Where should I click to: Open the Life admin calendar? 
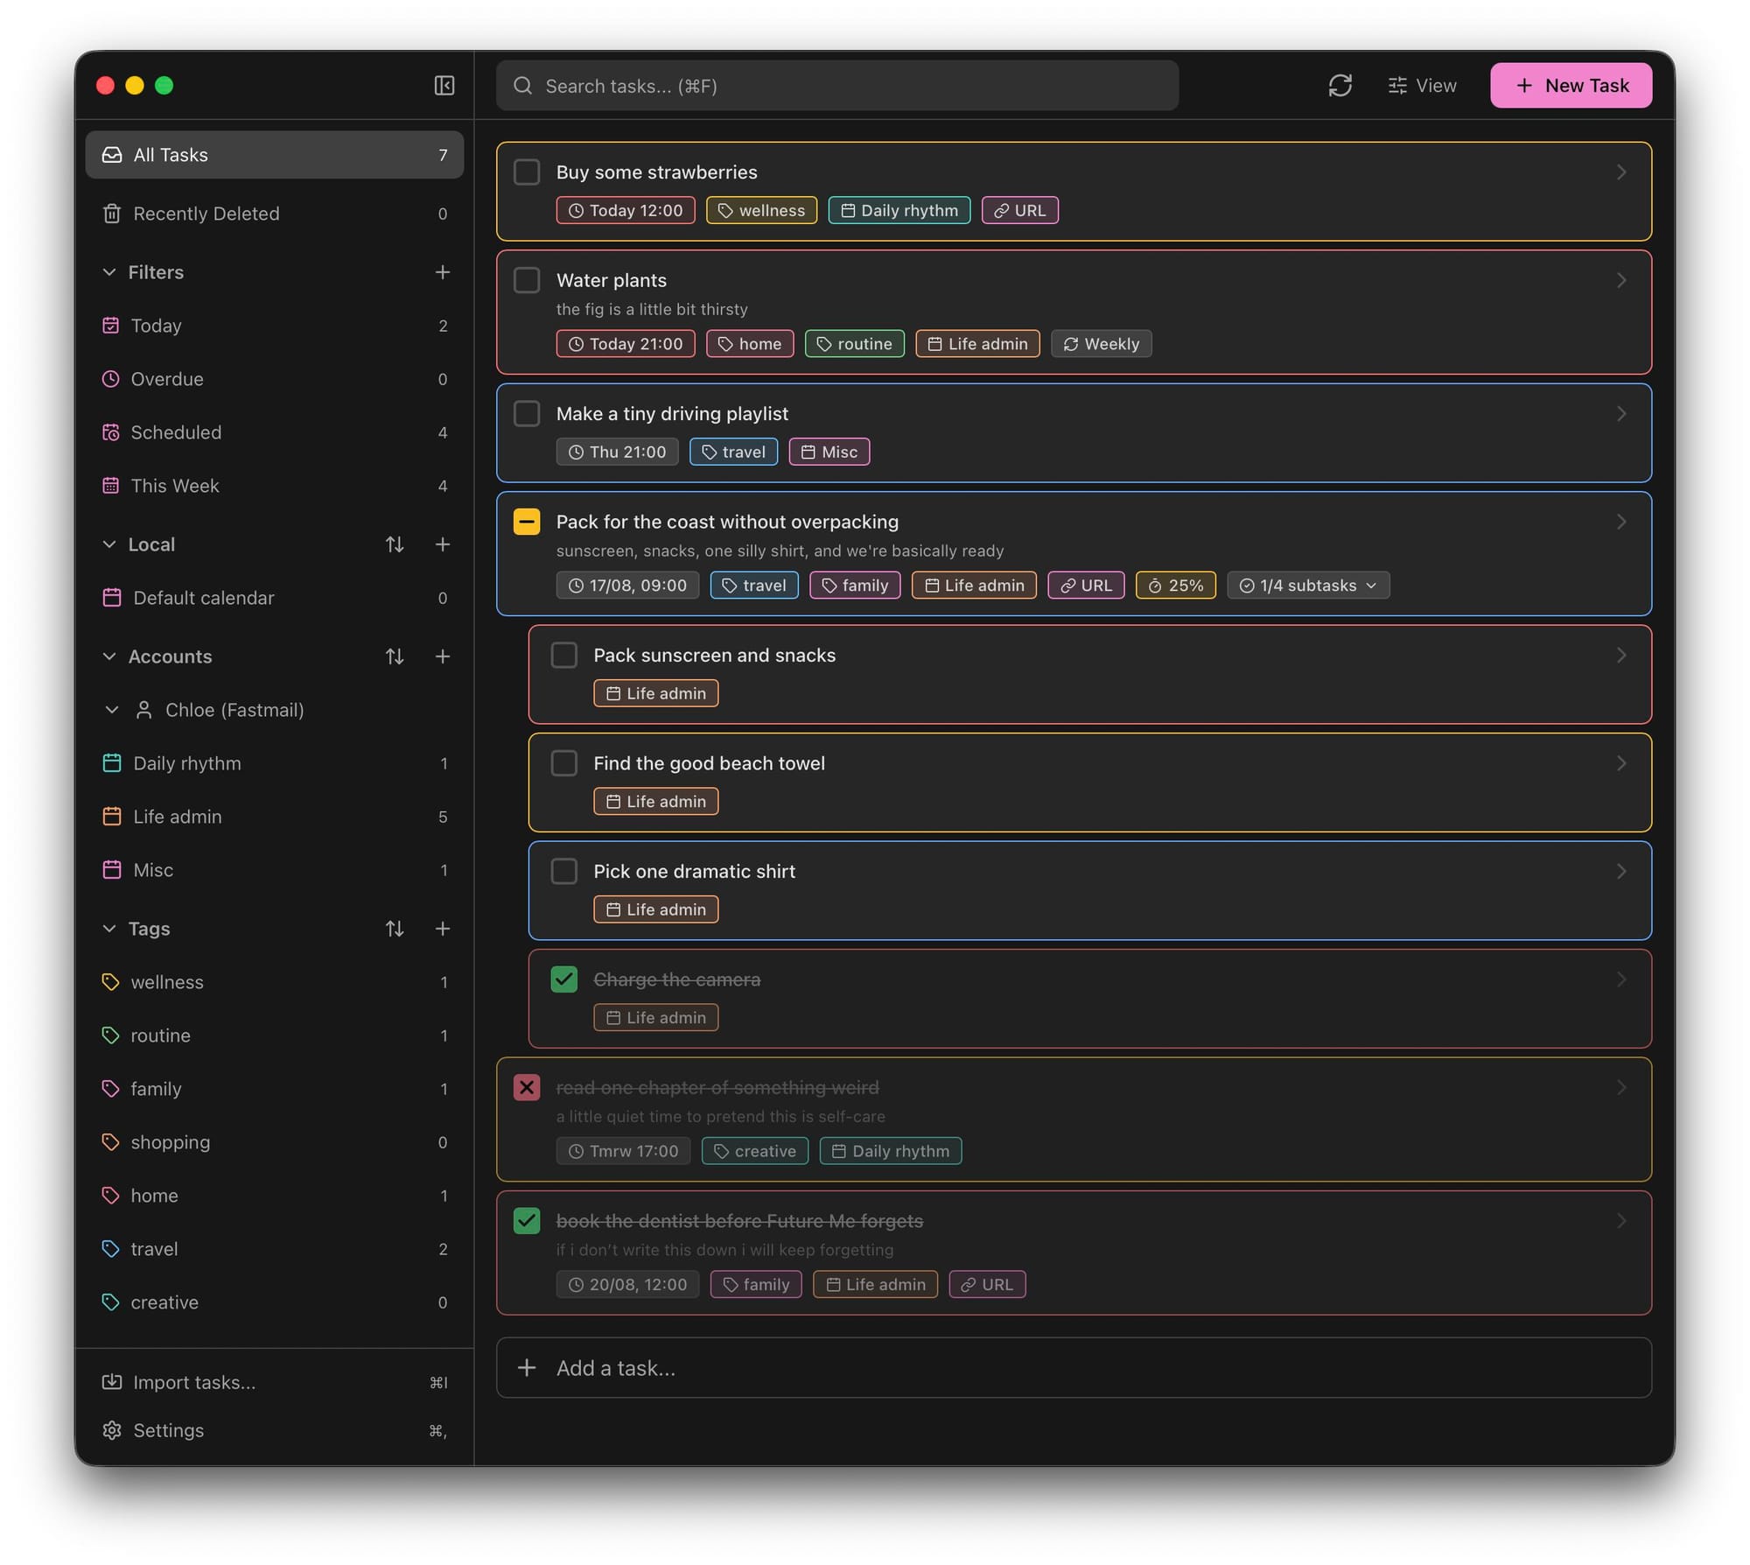click(x=275, y=817)
